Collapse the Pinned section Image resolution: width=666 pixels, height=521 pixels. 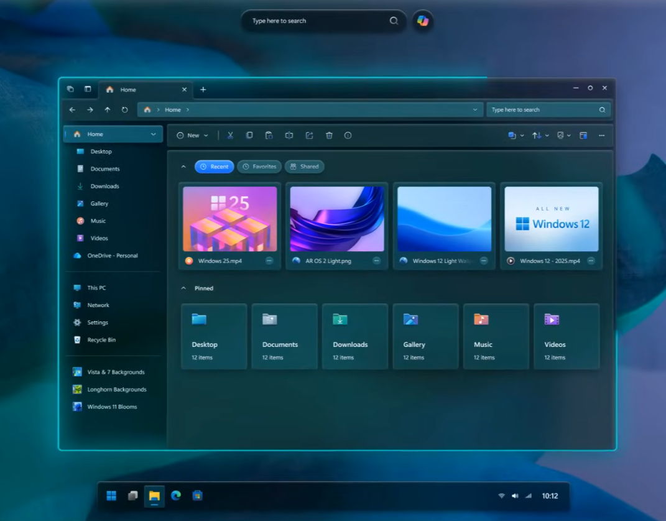pyautogui.click(x=183, y=288)
